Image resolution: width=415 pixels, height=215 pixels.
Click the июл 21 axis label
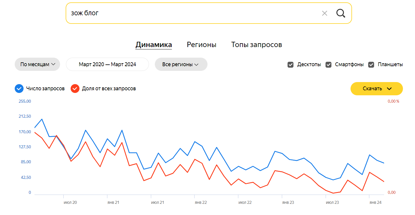click(x=157, y=202)
